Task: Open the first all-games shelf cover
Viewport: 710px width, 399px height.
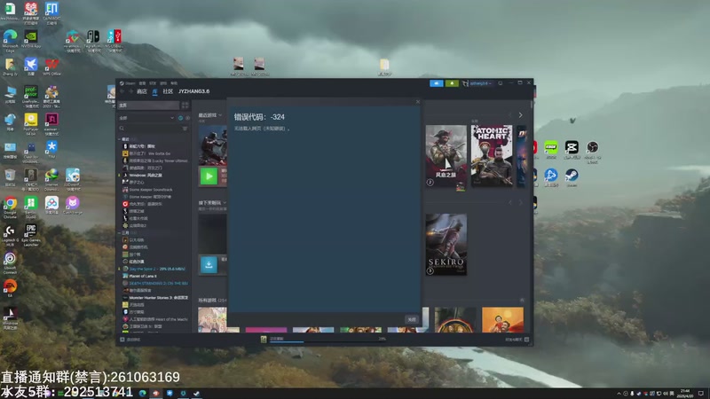Action: point(212,320)
